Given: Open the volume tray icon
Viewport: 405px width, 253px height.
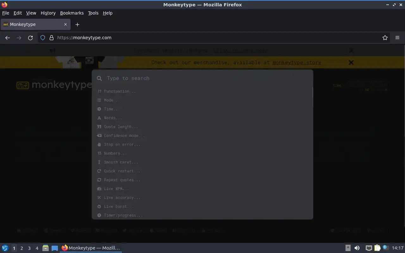Looking at the screenshot, I should (357, 248).
